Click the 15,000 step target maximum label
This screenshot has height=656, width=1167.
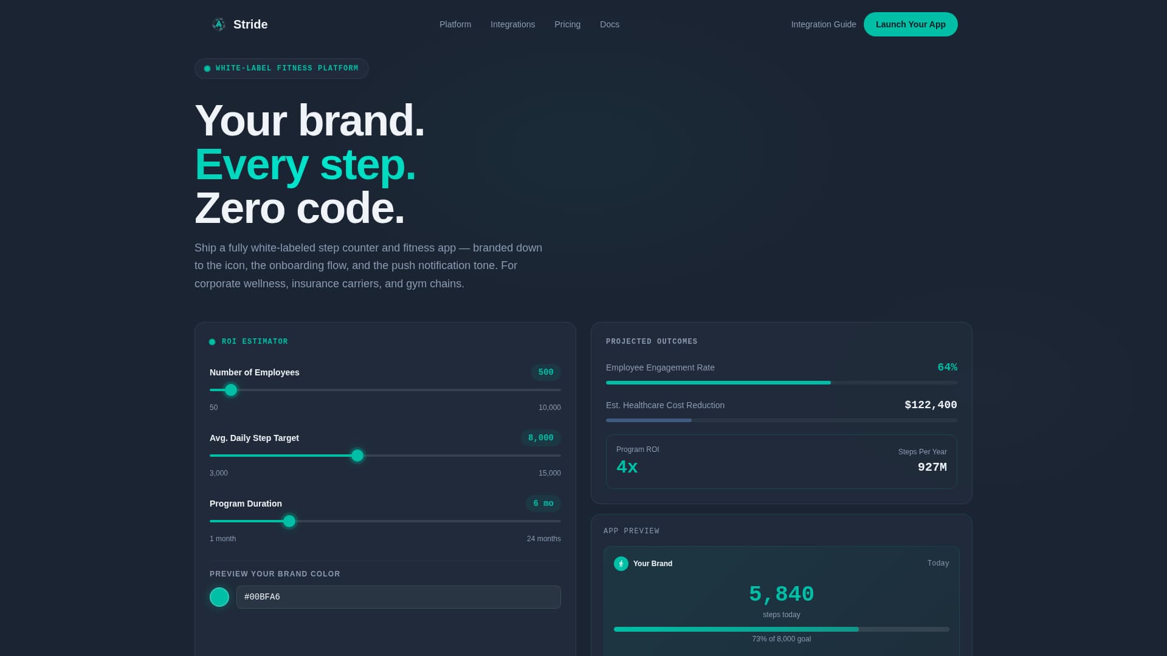pos(549,473)
